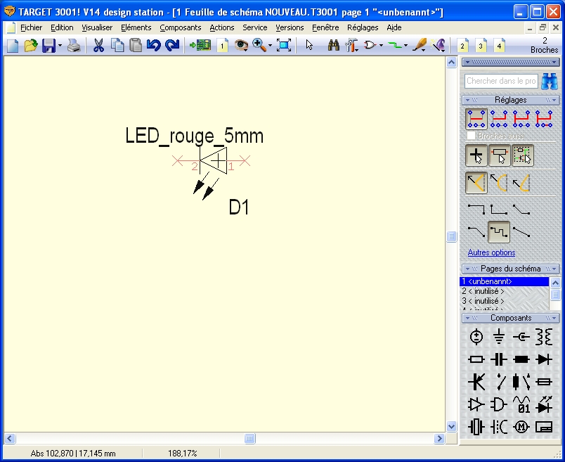The width and height of the screenshot is (565, 462).
Task: Toggle the crosshair pointer selection mode
Action: [x=476, y=155]
